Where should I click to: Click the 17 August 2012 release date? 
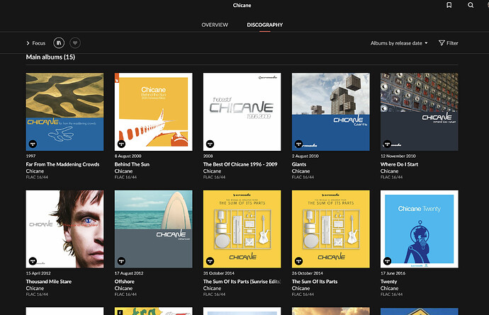click(129, 273)
